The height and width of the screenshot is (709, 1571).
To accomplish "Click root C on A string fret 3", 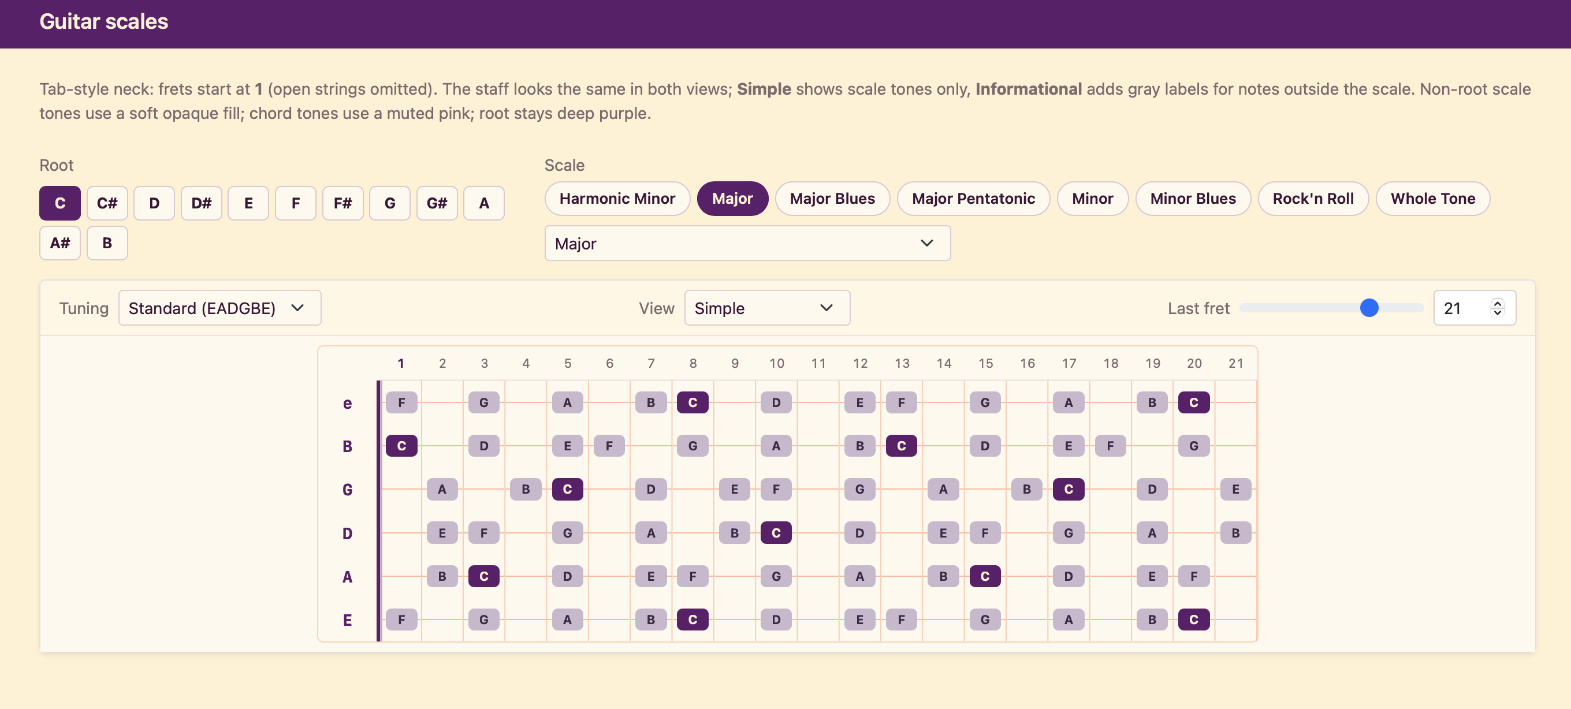I will pos(484,576).
